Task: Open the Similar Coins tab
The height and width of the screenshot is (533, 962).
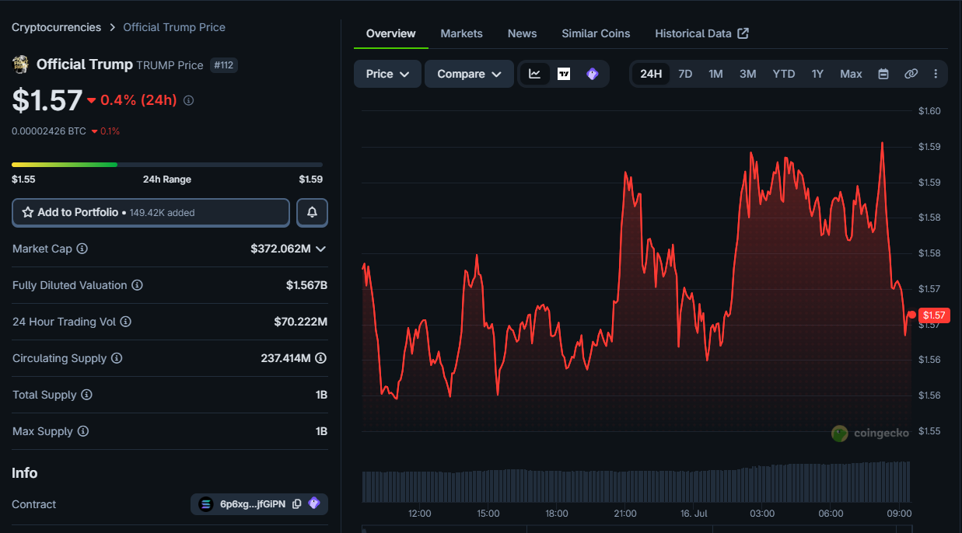Action: [x=596, y=33]
